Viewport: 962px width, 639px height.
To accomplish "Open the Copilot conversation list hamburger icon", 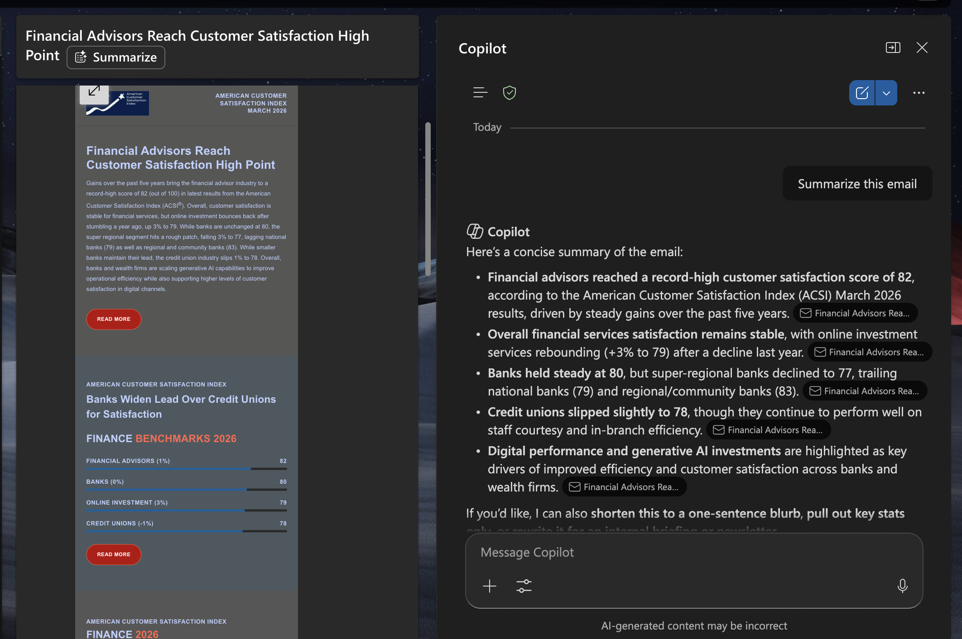I will coord(480,93).
